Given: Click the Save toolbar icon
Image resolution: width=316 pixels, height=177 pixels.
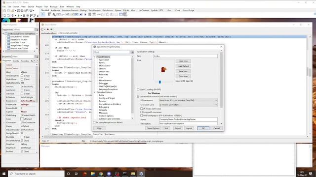Looking at the screenshot, I should [x=18, y=11].
